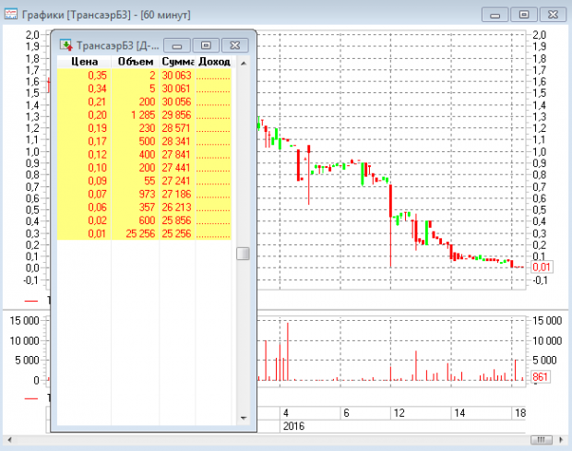Image resolution: width=572 pixels, height=451 pixels.
Task: Maximize the ТрансаэрБ3 order book window
Action: pos(207,44)
